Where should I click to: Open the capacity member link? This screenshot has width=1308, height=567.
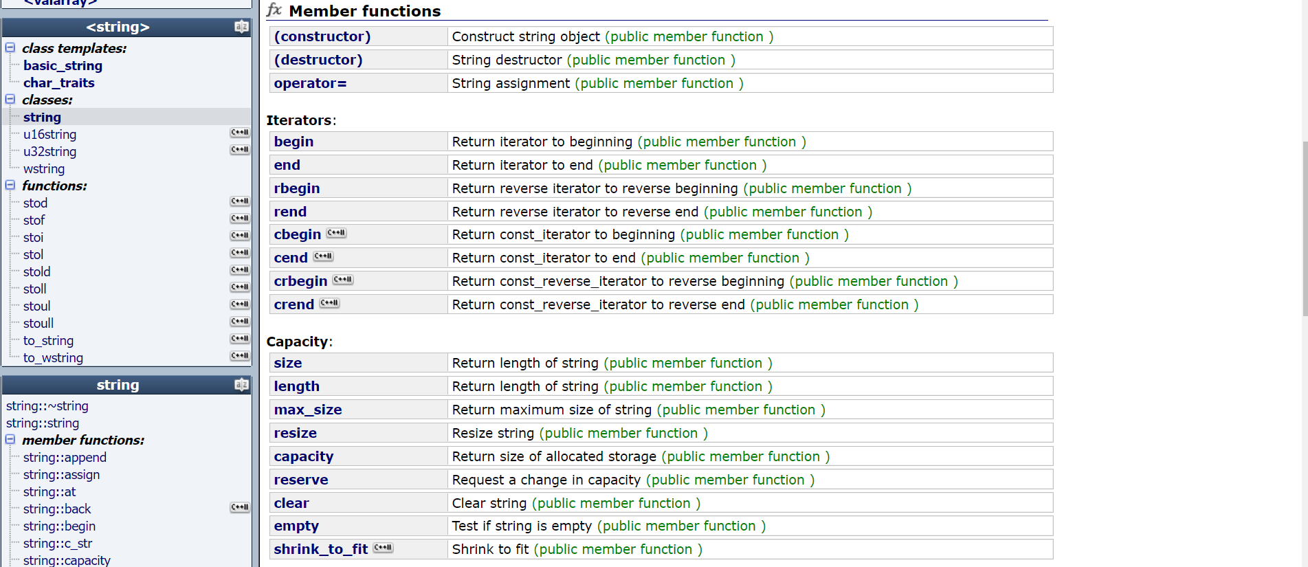[x=304, y=456]
